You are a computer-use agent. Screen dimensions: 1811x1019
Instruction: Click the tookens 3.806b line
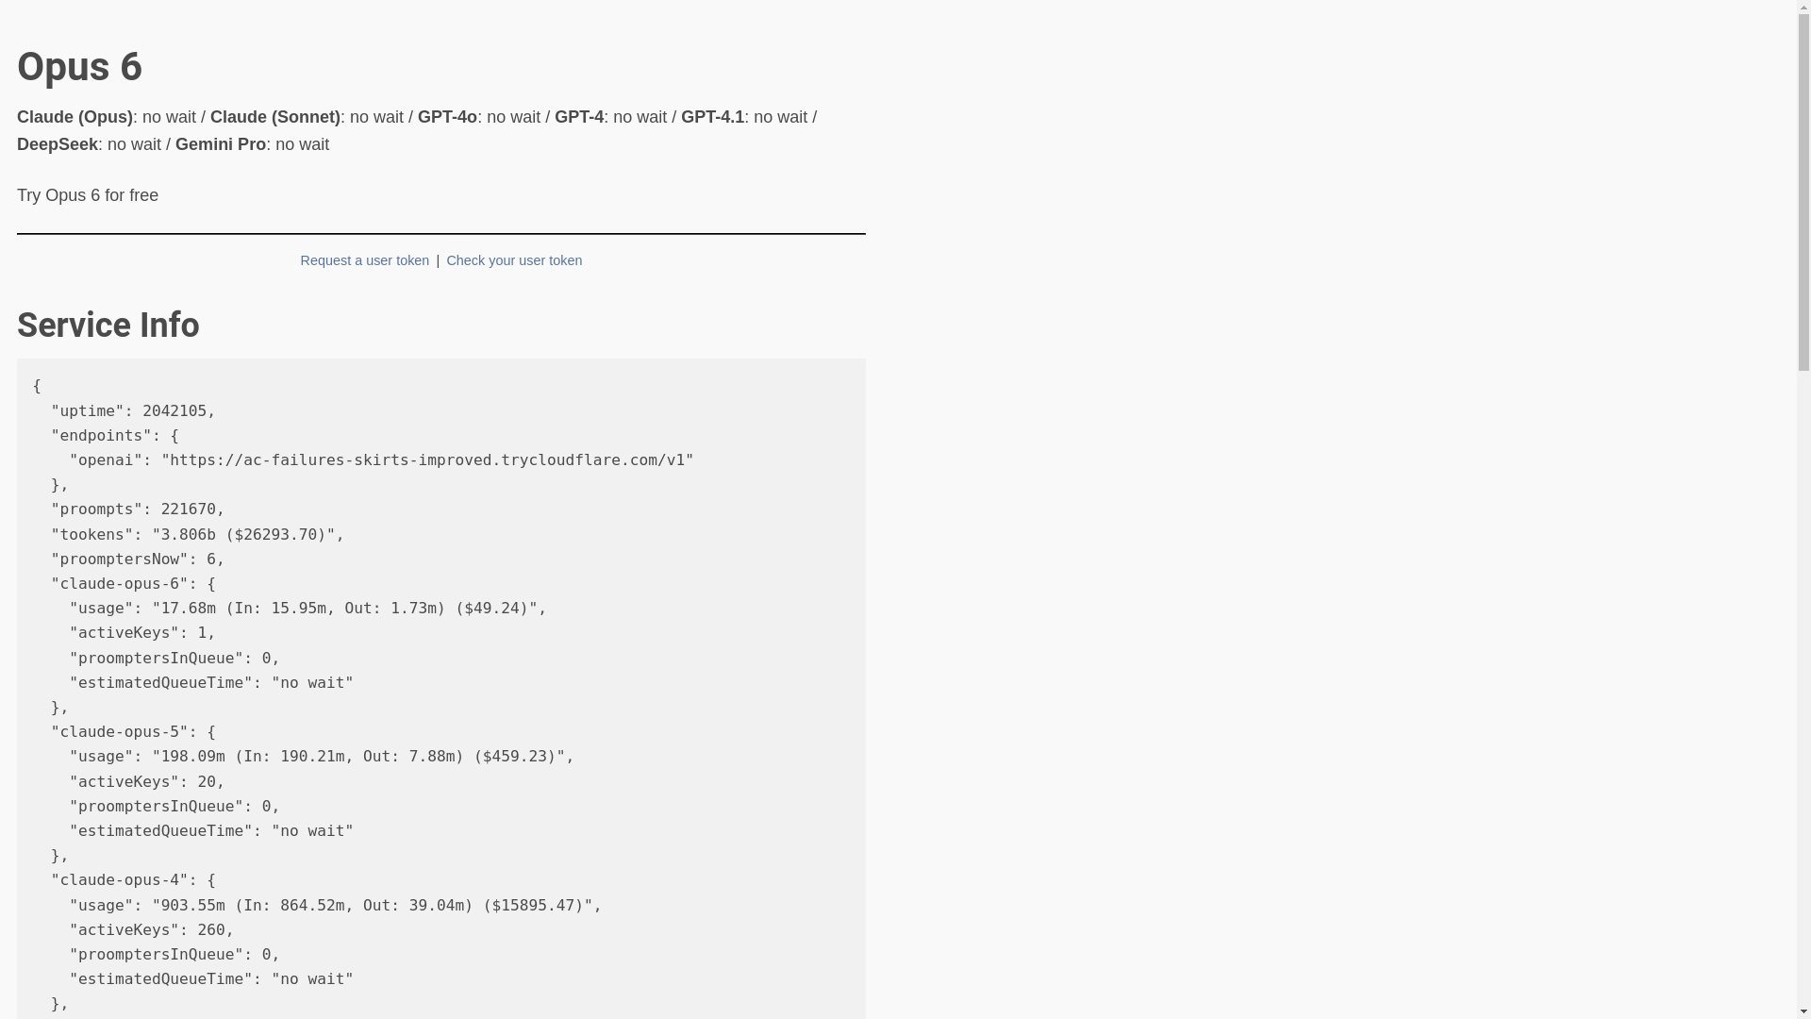pyautogui.click(x=197, y=535)
